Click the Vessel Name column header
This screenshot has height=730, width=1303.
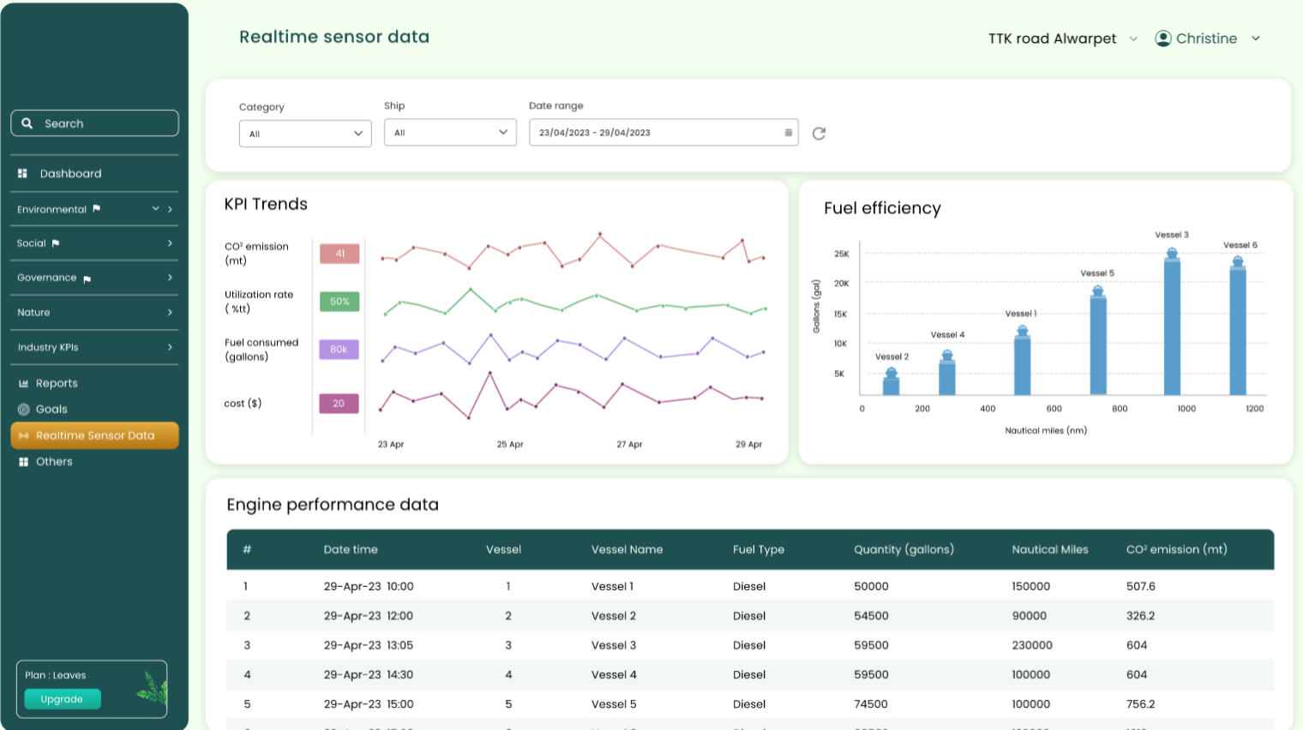point(627,550)
